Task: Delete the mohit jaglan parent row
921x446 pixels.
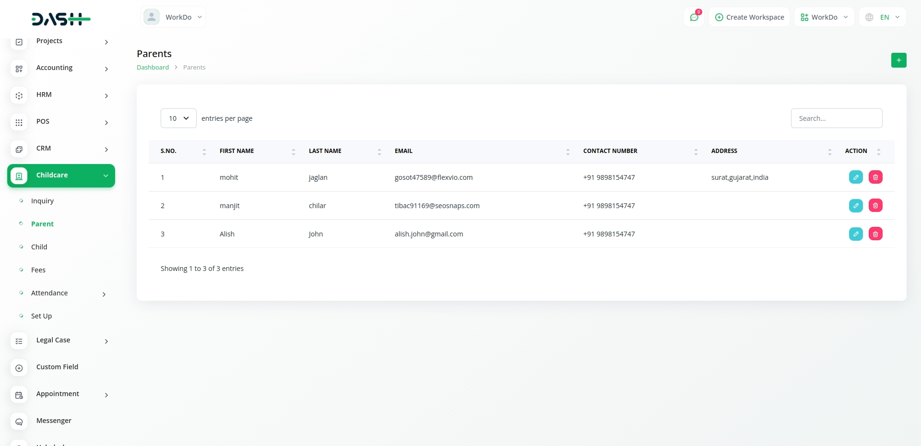Action: pos(875,177)
